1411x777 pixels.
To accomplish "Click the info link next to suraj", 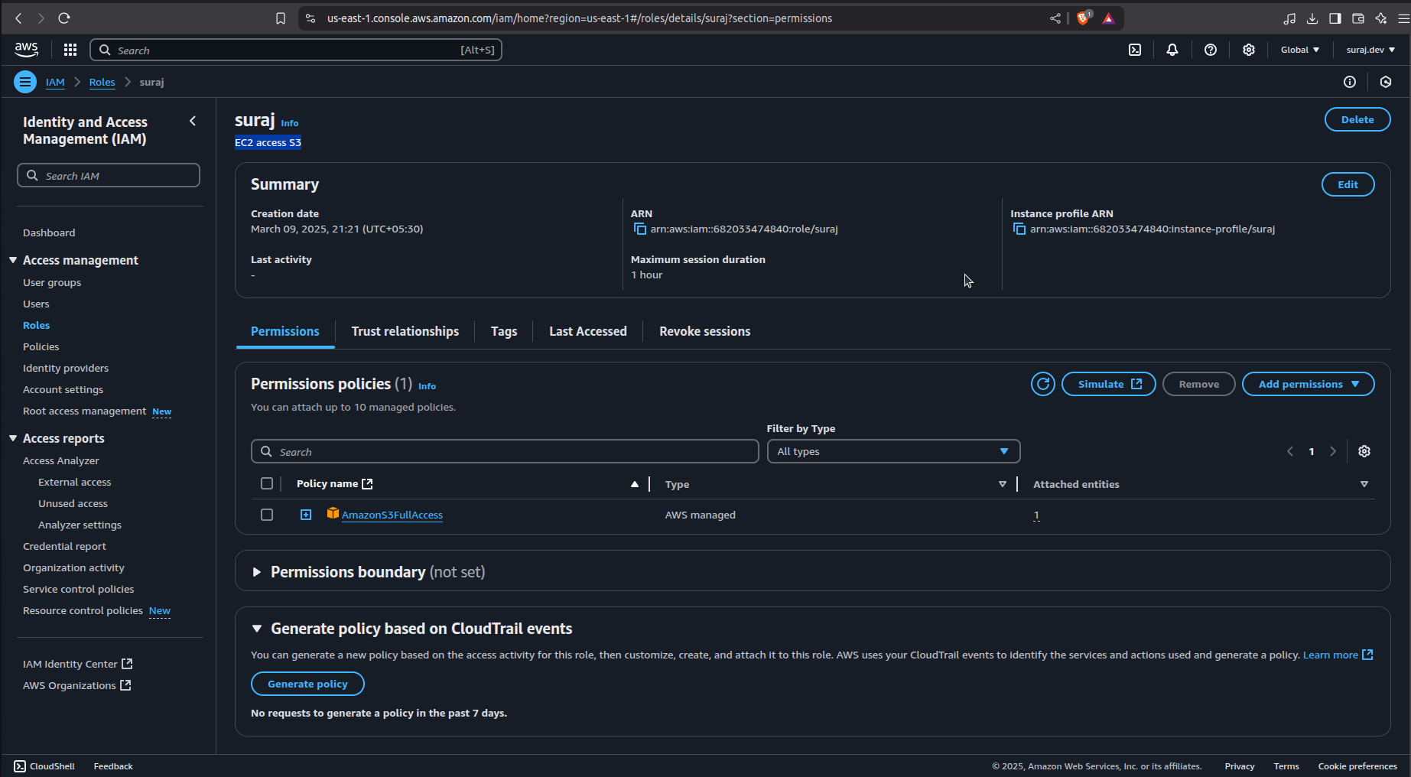I will tap(290, 123).
